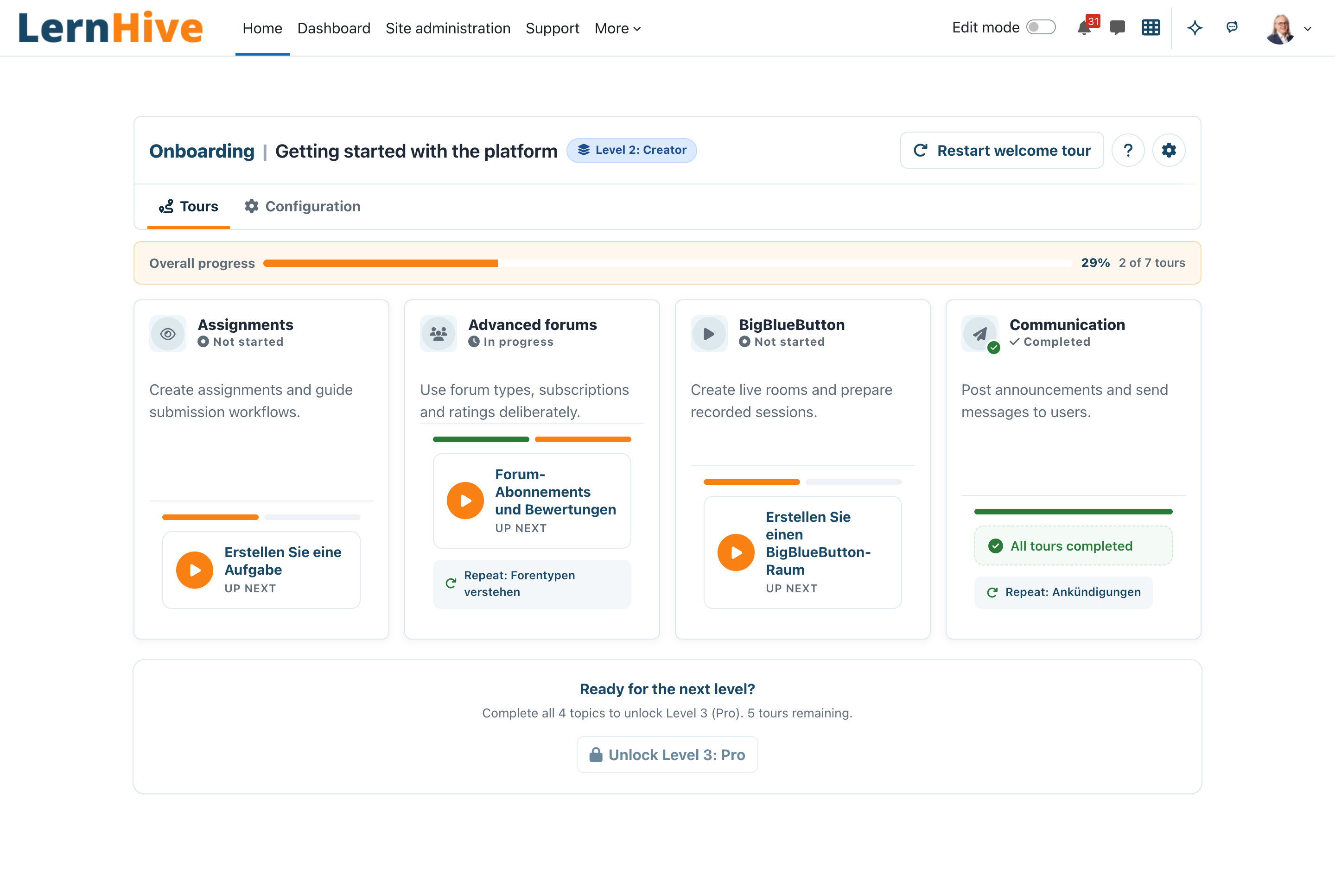This screenshot has width=1335, height=875.
Task: Expand the user menu chevron
Action: pyautogui.click(x=1308, y=29)
